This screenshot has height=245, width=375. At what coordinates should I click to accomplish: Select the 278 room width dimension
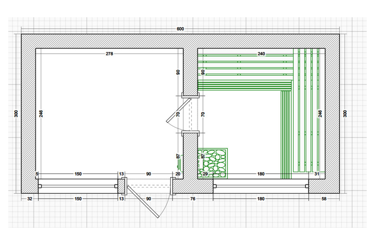[109, 54]
